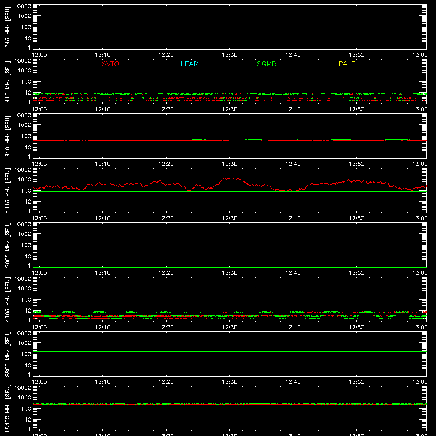436x436 pixels.
Task: Select the 610 MHz [SFU] axis title
Action: pyautogui.click(x=7, y=136)
